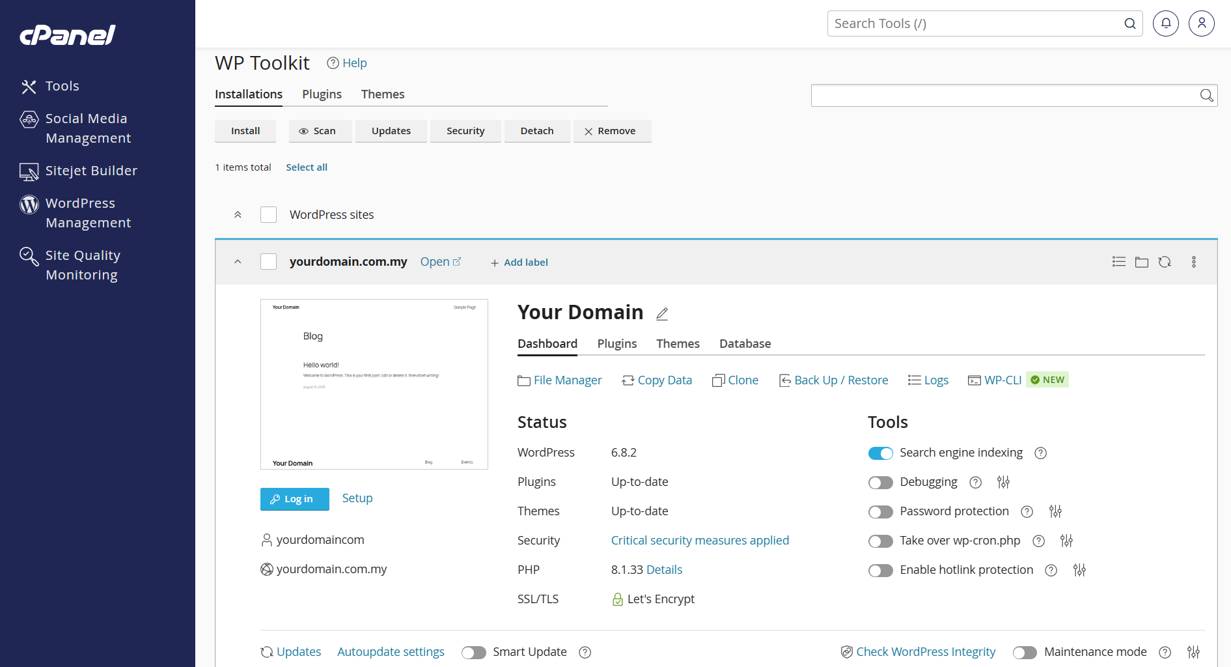Screen dimensions: 1231x667
Task: Click the Install button
Action: (x=245, y=131)
